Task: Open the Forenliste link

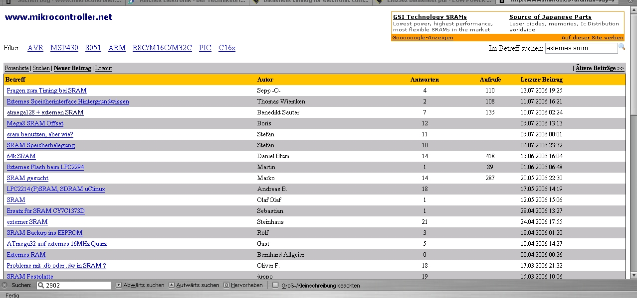Action: (x=17, y=68)
